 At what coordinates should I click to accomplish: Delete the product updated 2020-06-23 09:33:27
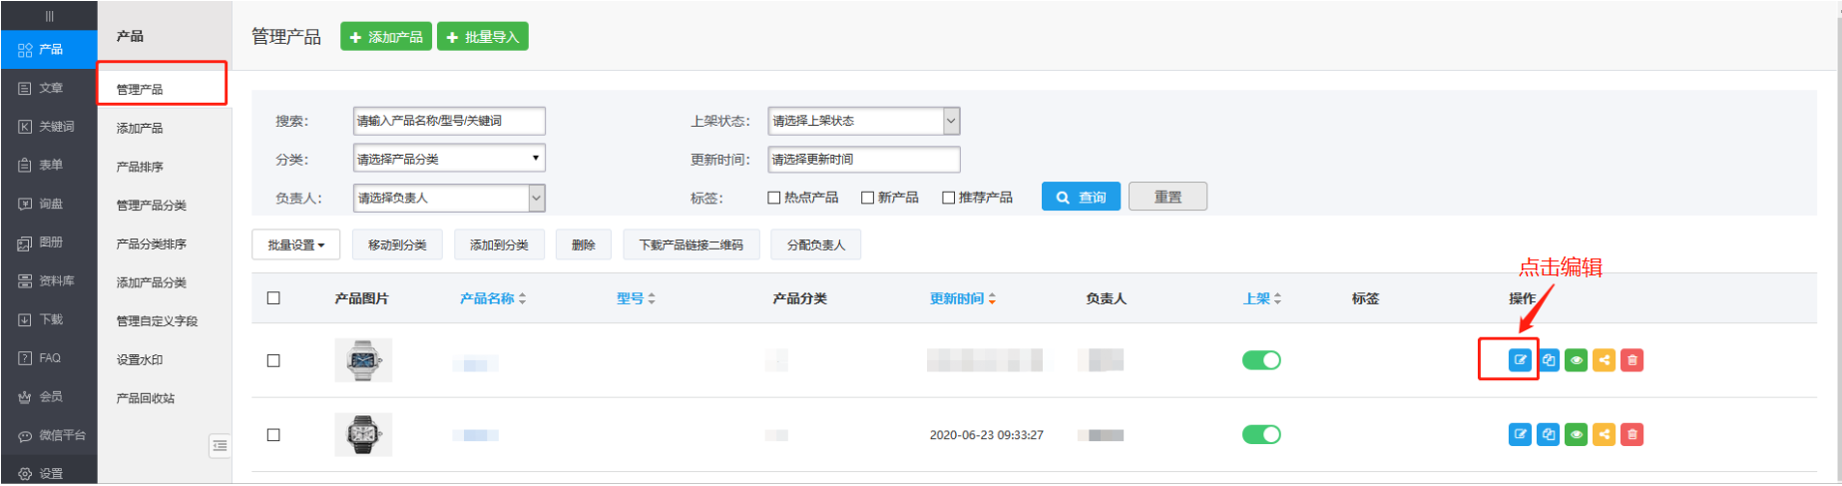coord(1632,434)
